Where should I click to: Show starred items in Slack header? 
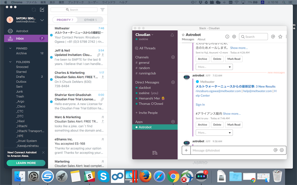280,37
